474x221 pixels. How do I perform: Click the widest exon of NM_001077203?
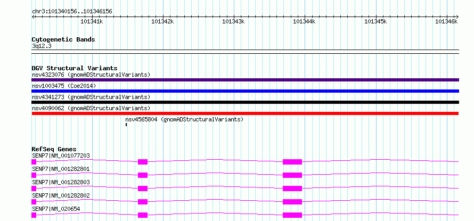[292, 162]
